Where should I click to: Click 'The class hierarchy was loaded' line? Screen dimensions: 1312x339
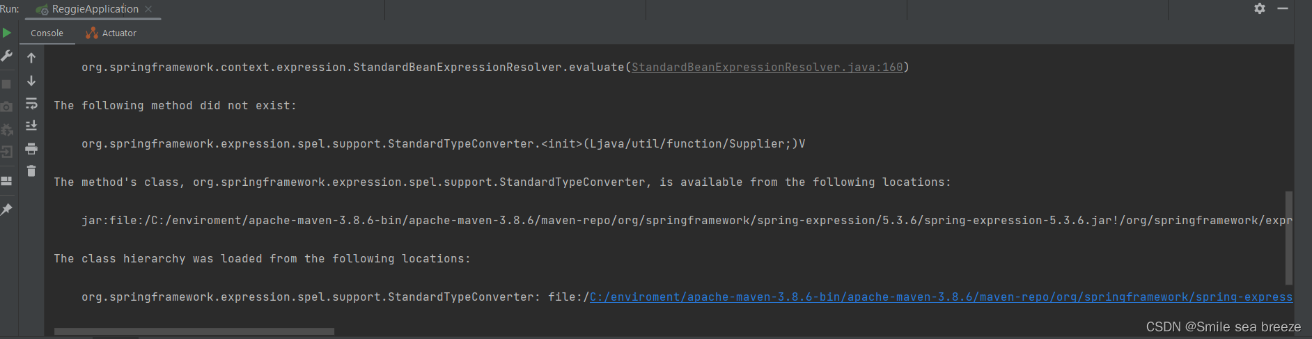tap(263, 258)
